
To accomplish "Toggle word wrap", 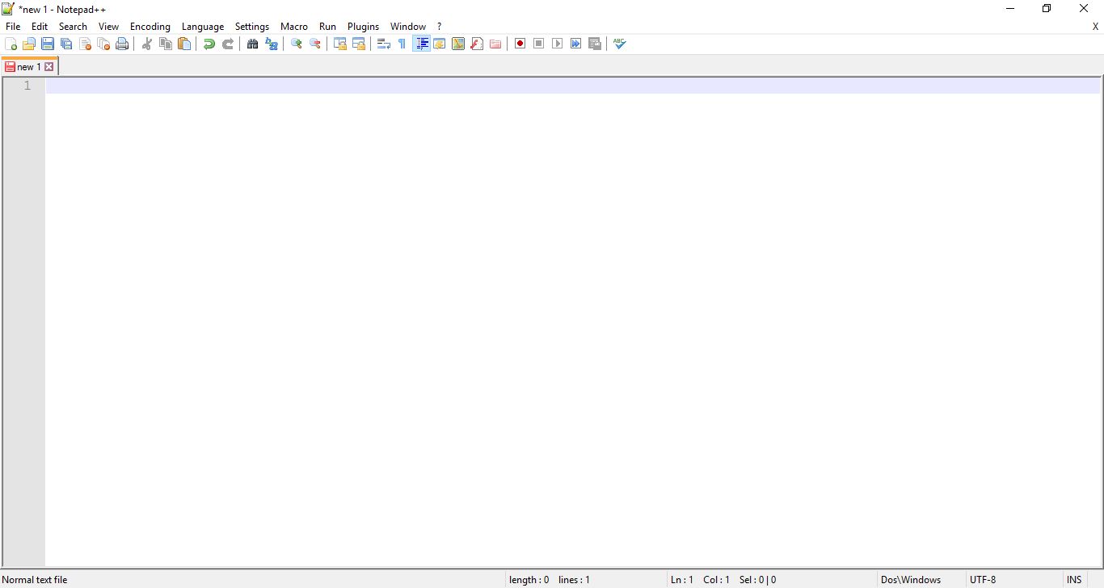I will (383, 44).
